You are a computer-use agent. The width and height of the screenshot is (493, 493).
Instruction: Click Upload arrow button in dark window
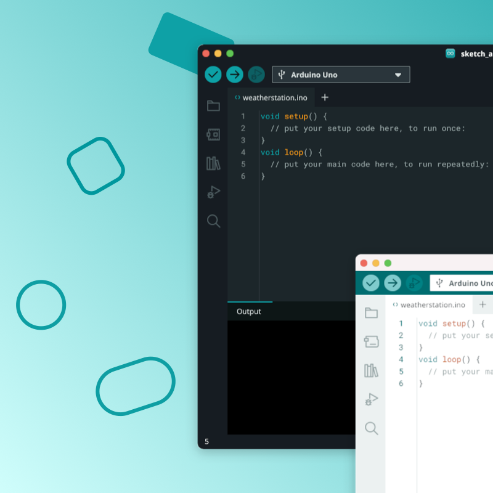(x=235, y=75)
